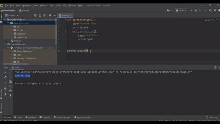220x124 pixels.
Task: Collapse External Libraries node
Action: 5,44
